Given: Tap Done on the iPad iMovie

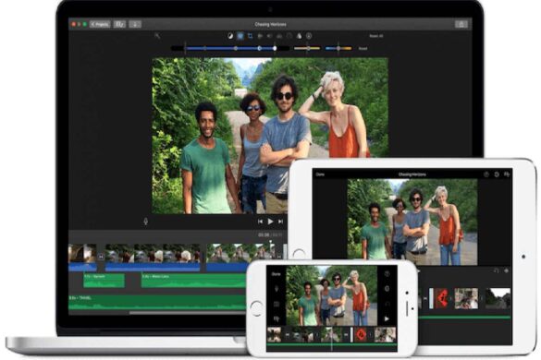Looking at the screenshot, I should [x=320, y=174].
